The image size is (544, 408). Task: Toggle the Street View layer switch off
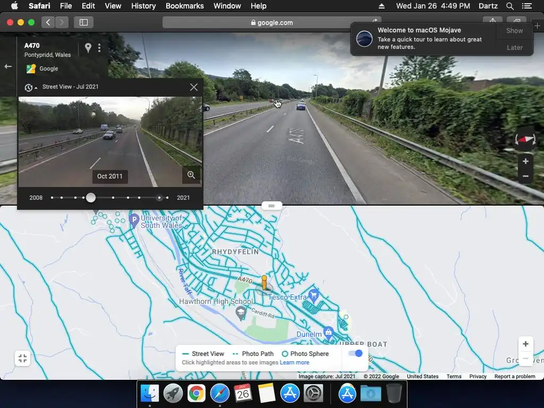coord(355,353)
